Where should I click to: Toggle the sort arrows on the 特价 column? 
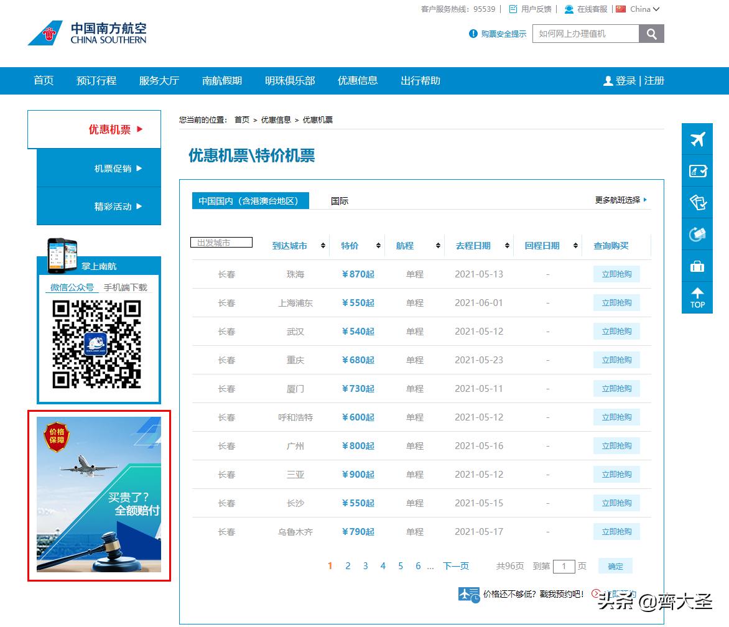tap(377, 246)
